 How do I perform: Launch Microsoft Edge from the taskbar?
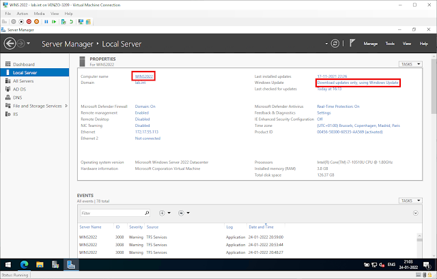[25, 265]
